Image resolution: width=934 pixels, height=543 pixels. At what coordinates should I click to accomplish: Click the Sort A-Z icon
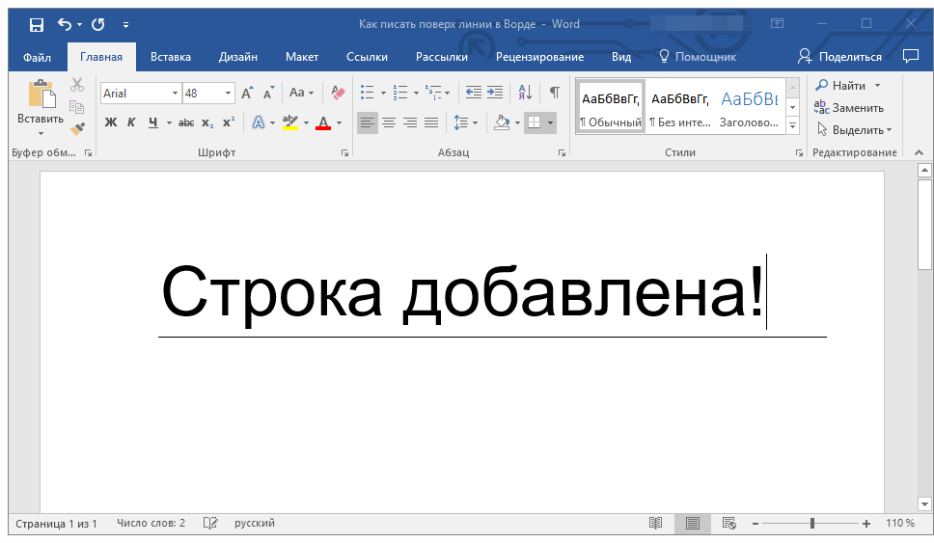pyautogui.click(x=525, y=93)
